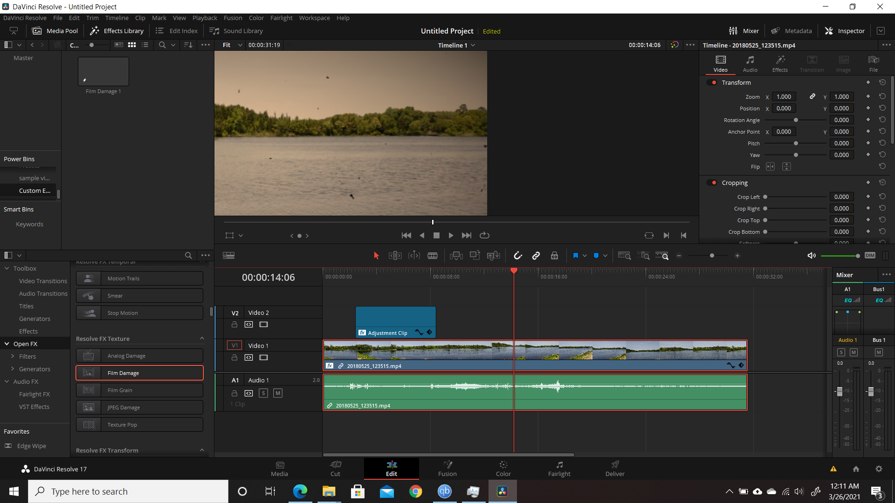
Task: Lock the Video 2 track
Action: [234, 325]
